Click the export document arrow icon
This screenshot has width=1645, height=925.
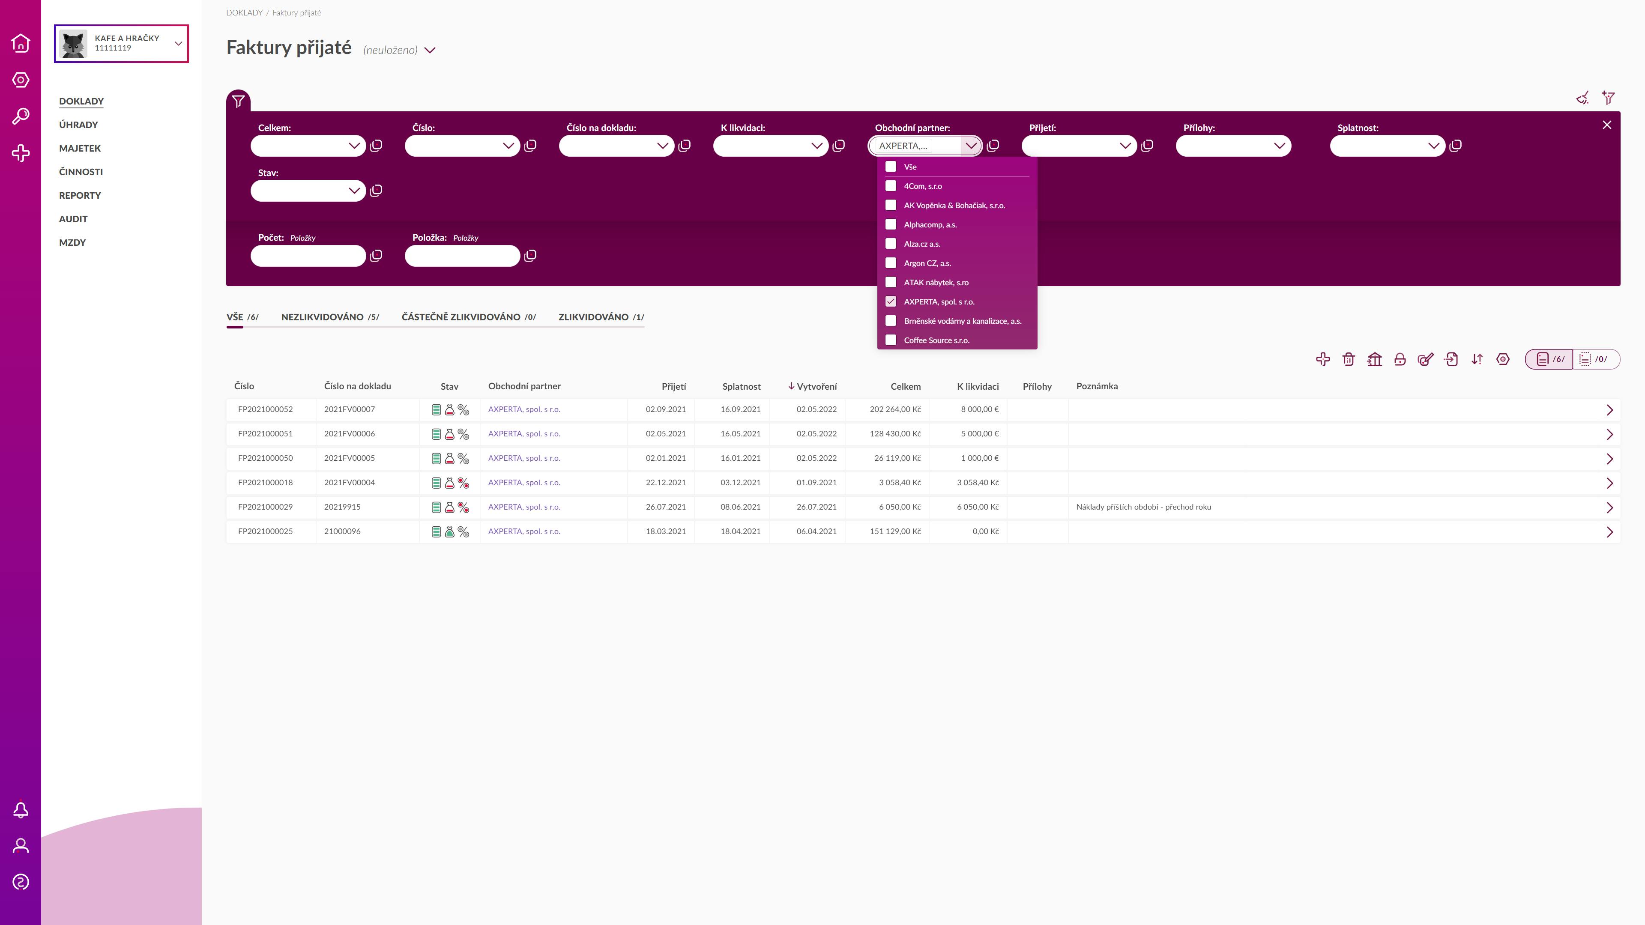[1451, 359]
